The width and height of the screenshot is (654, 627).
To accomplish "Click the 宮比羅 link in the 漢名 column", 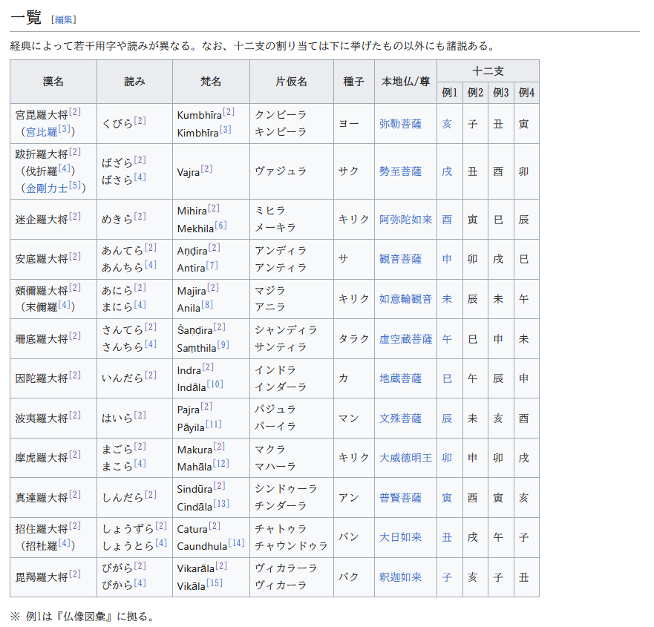I will pyautogui.click(x=41, y=132).
